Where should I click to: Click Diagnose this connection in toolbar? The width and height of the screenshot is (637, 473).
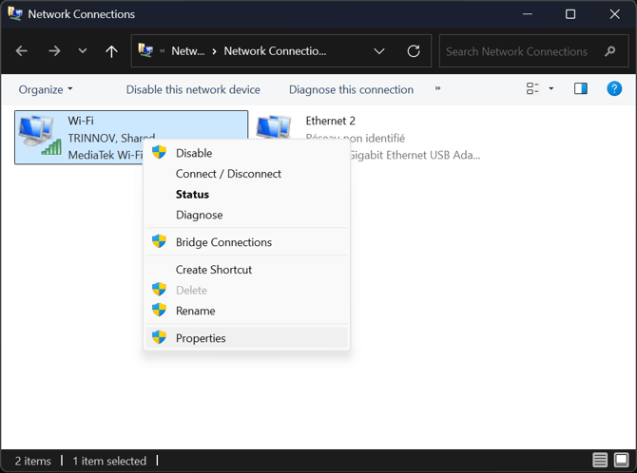coord(351,89)
